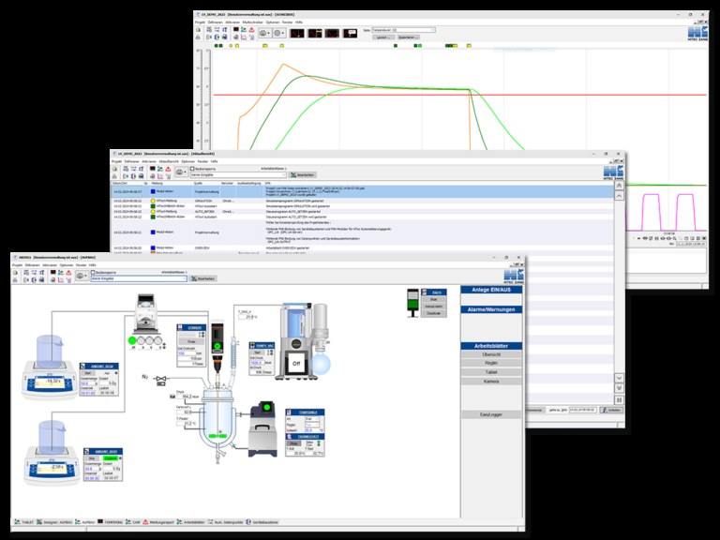Open Multischreiber menu in chart window
The width and height of the screenshot is (720, 540).
coord(252,22)
